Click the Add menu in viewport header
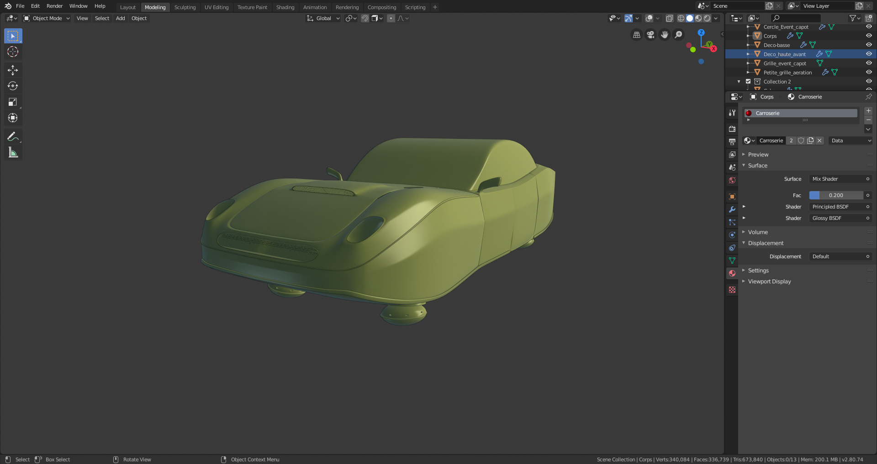 (x=120, y=18)
